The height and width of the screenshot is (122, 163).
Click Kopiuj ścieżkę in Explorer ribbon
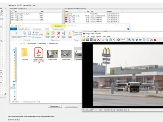(x=38, y=35)
